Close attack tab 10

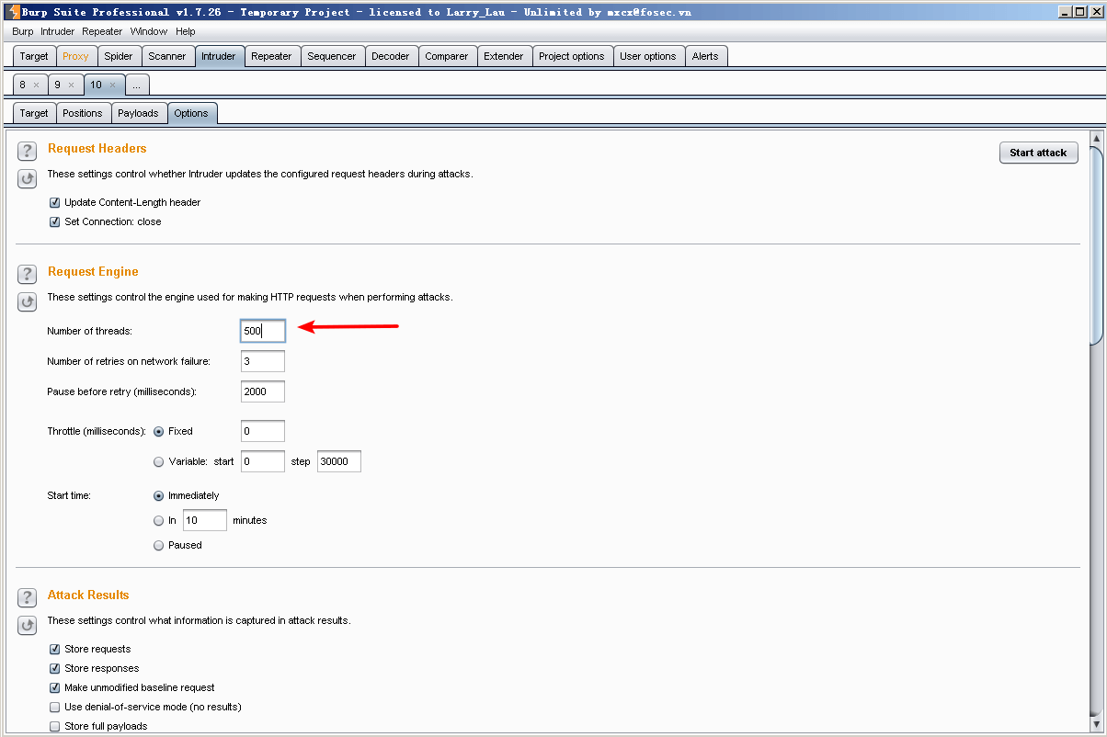(x=112, y=85)
